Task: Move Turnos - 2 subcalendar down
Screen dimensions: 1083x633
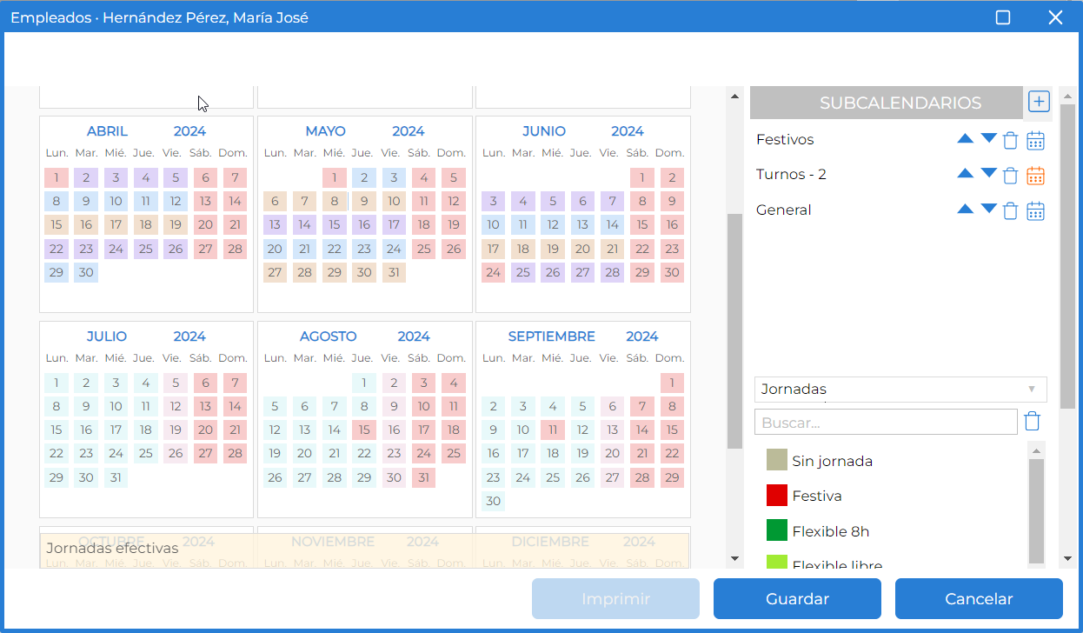Action: pos(988,173)
